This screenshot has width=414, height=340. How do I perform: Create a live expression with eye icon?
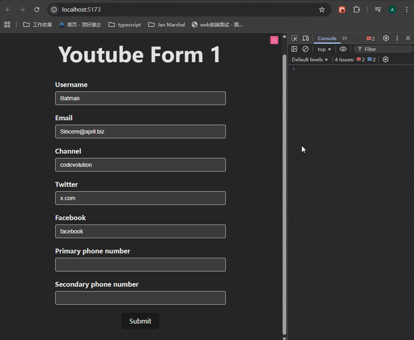coord(343,49)
